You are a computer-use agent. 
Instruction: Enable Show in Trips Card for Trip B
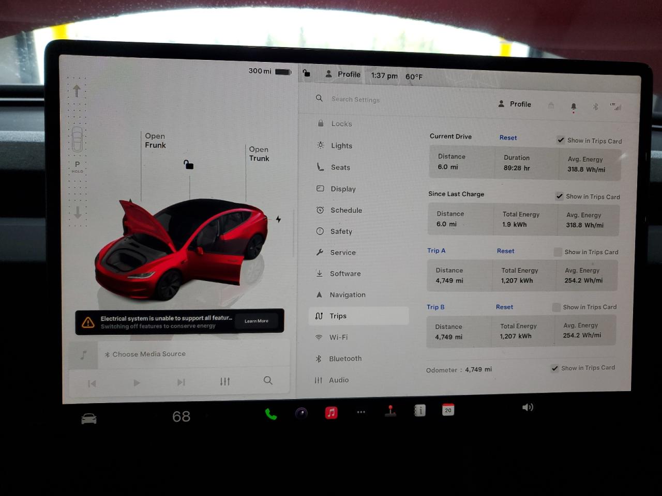click(x=556, y=306)
